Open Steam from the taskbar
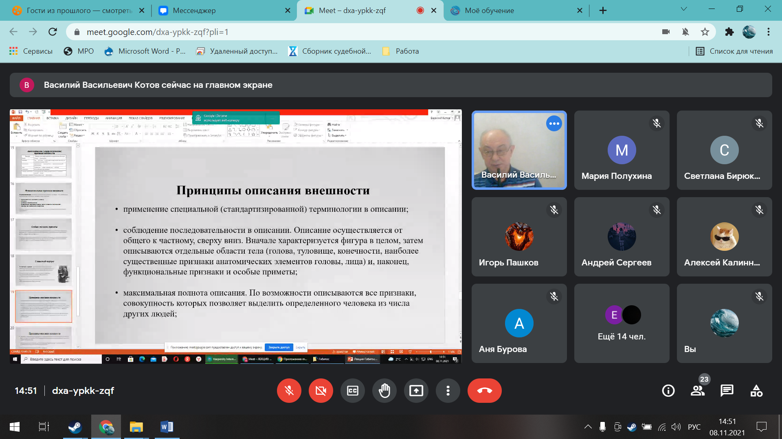This screenshot has width=782, height=439. tap(75, 427)
